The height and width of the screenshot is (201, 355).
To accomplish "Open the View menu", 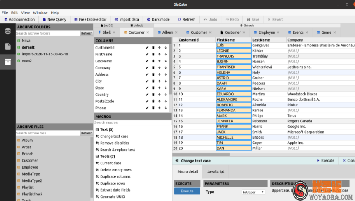I will pyautogui.click(x=25, y=13).
